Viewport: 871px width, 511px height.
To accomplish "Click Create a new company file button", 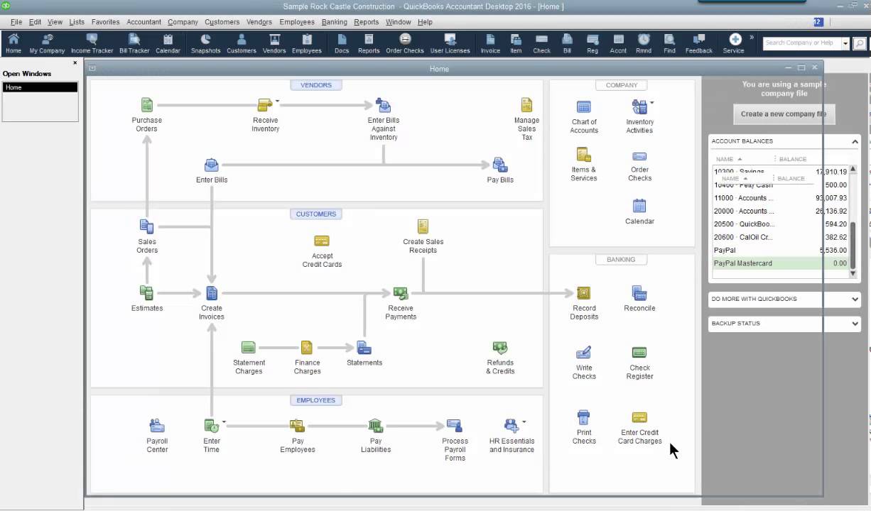I will 784,114.
